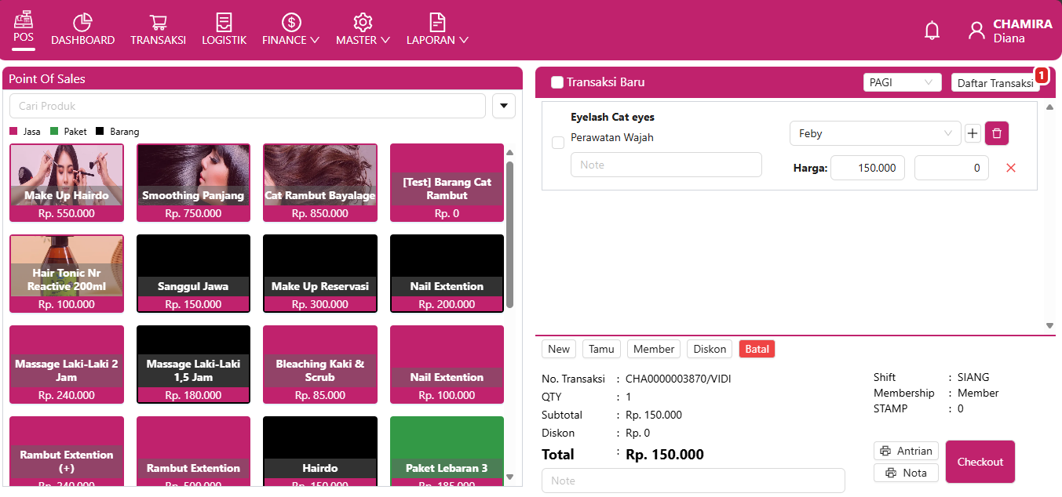Open the Feby staff selector dropdown
Image resolution: width=1062 pixels, height=497 pixels.
click(874, 134)
